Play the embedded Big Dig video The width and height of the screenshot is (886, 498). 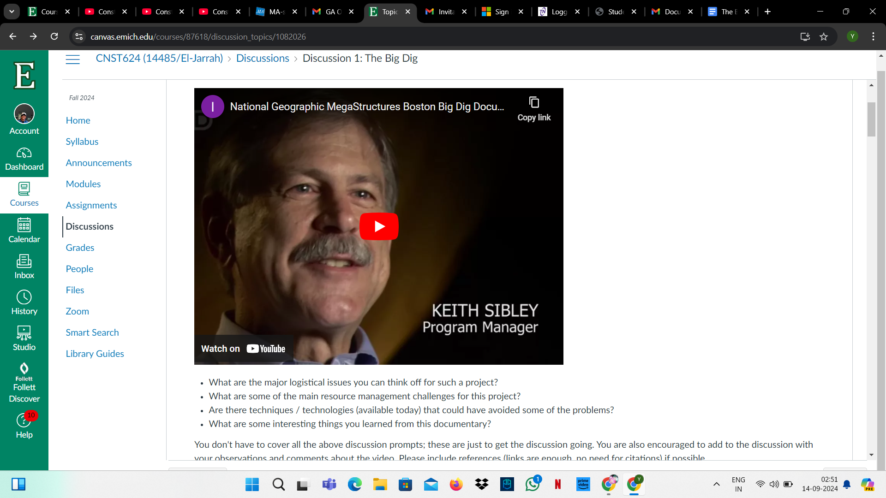[x=379, y=226]
